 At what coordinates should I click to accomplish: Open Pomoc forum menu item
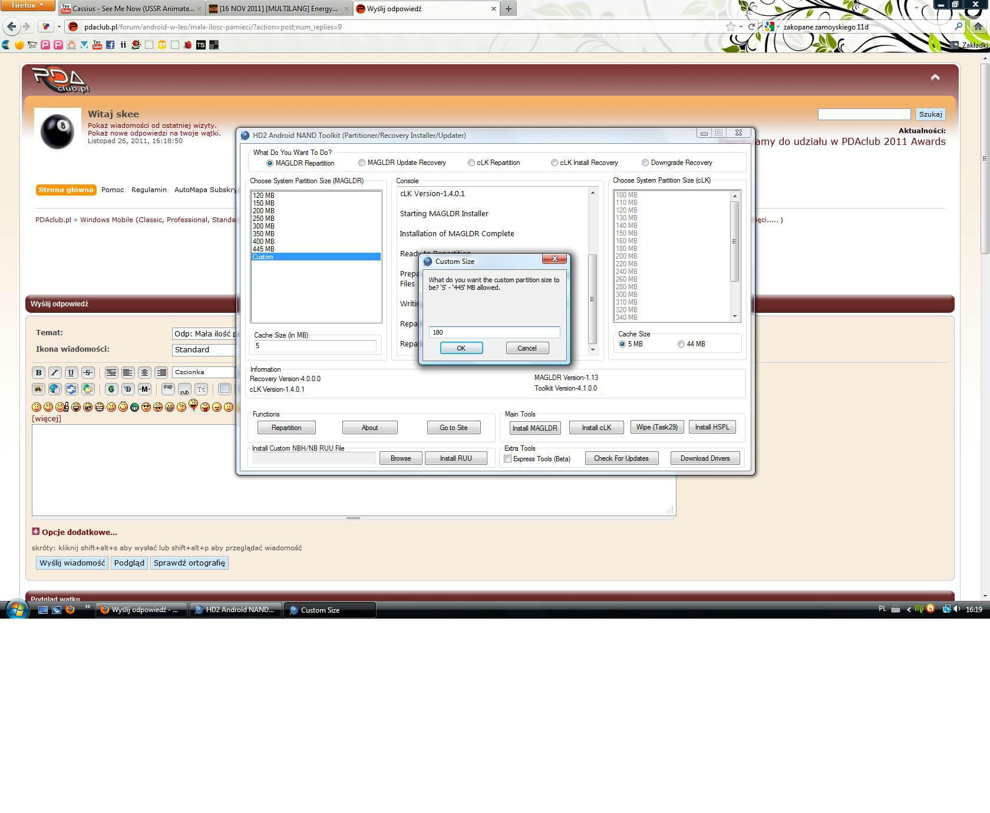point(113,190)
